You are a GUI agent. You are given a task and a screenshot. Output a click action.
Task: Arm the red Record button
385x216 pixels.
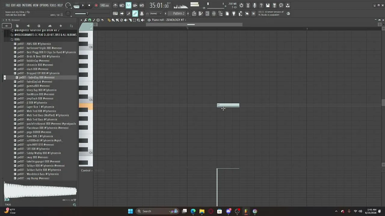(x=96, y=5)
